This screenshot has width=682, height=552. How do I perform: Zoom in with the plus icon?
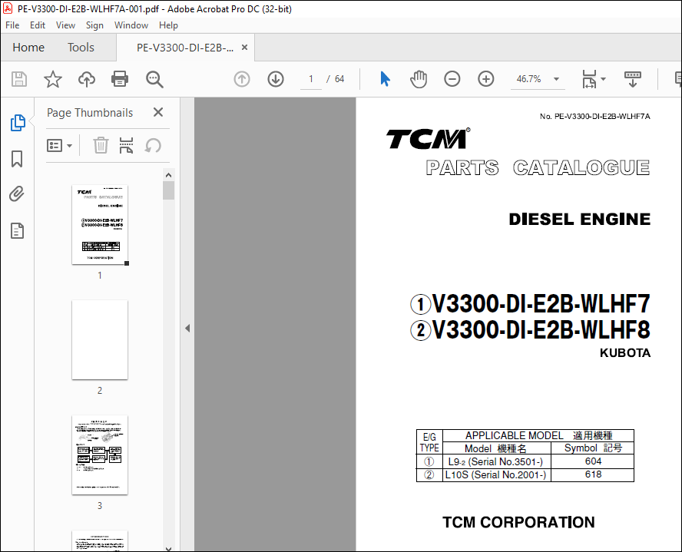click(x=486, y=79)
